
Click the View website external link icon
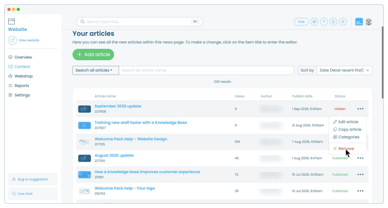12,40
